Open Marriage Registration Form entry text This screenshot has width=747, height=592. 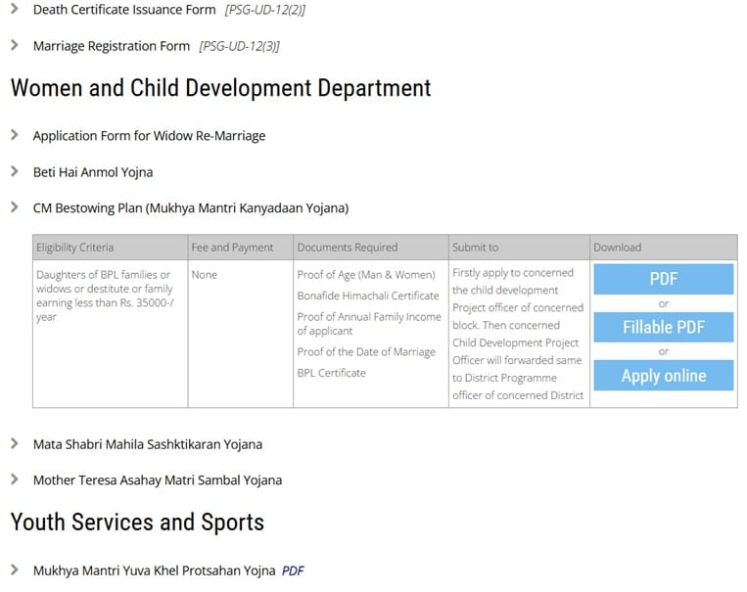tap(112, 46)
